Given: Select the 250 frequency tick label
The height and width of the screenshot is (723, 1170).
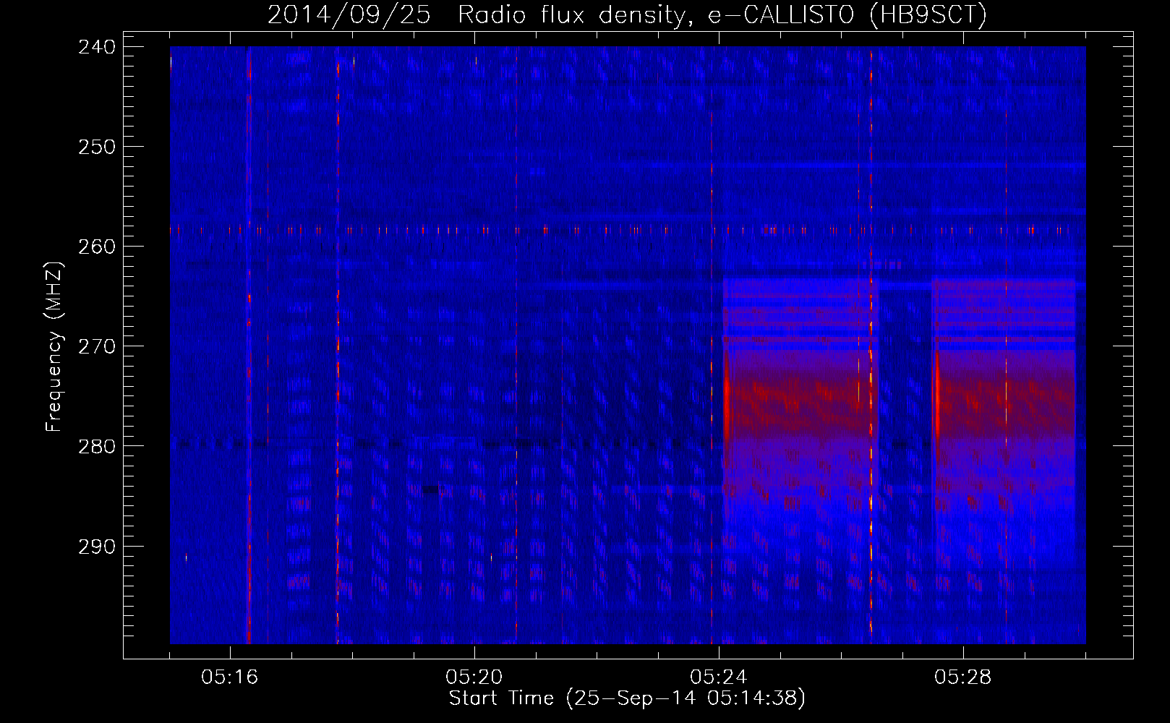Looking at the screenshot, I should 96,147.
